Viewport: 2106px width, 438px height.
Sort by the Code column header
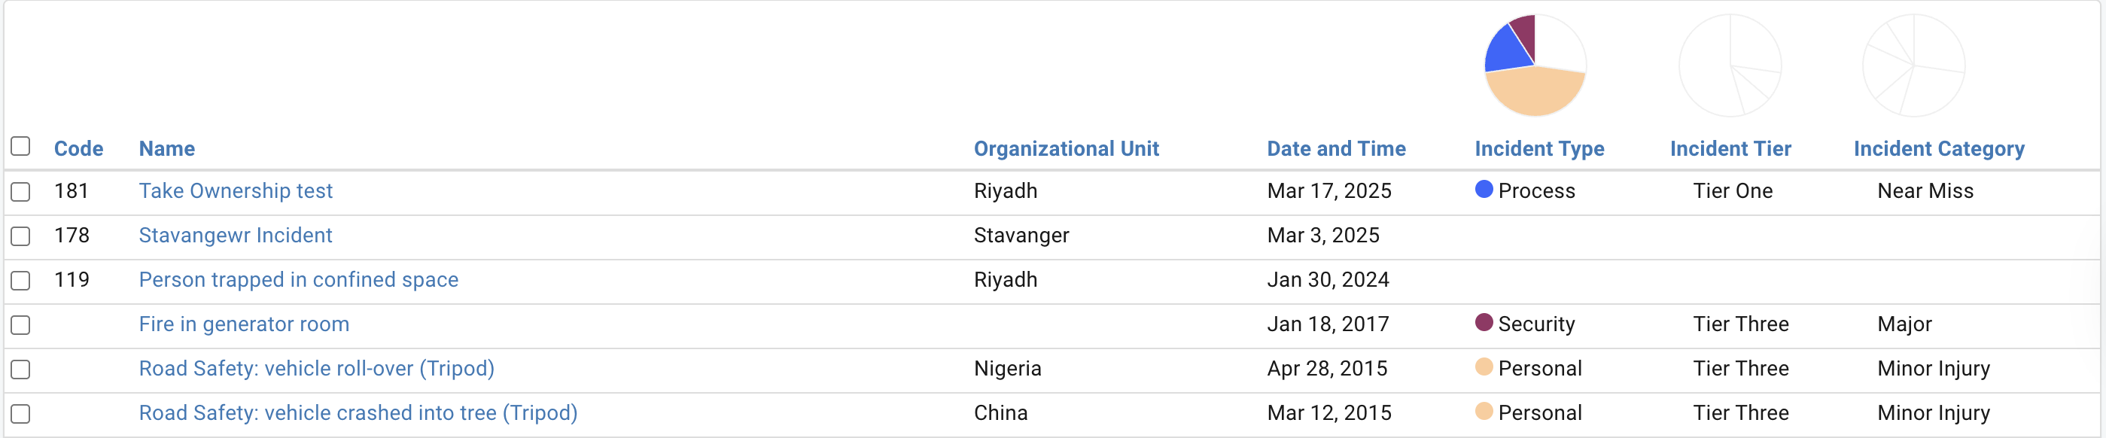[x=78, y=149]
